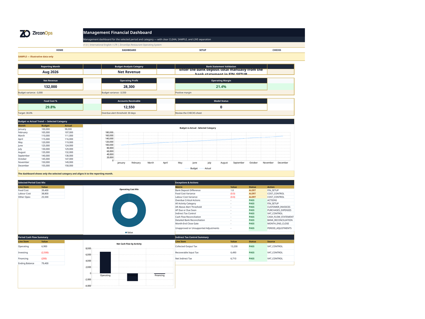Click the Food Cost 29.8% cell

50,107
